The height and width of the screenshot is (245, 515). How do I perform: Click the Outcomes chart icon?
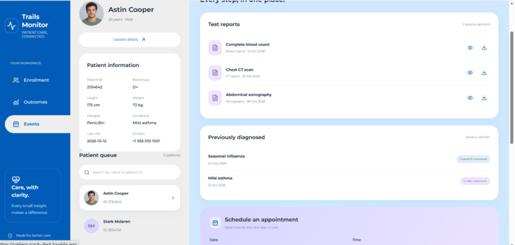pos(16,102)
